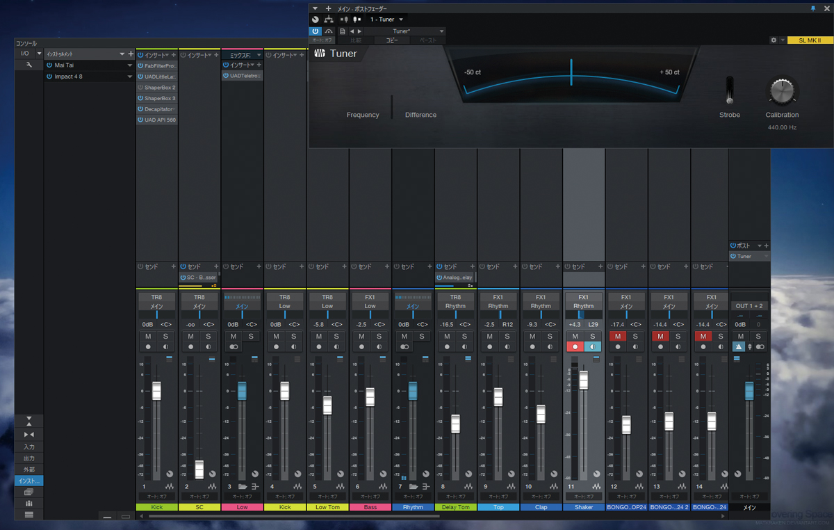The height and width of the screenshot is (530, 834).
Task: Open the Impact 4 8 dropdown arrow
Action: tap(129, 77)
